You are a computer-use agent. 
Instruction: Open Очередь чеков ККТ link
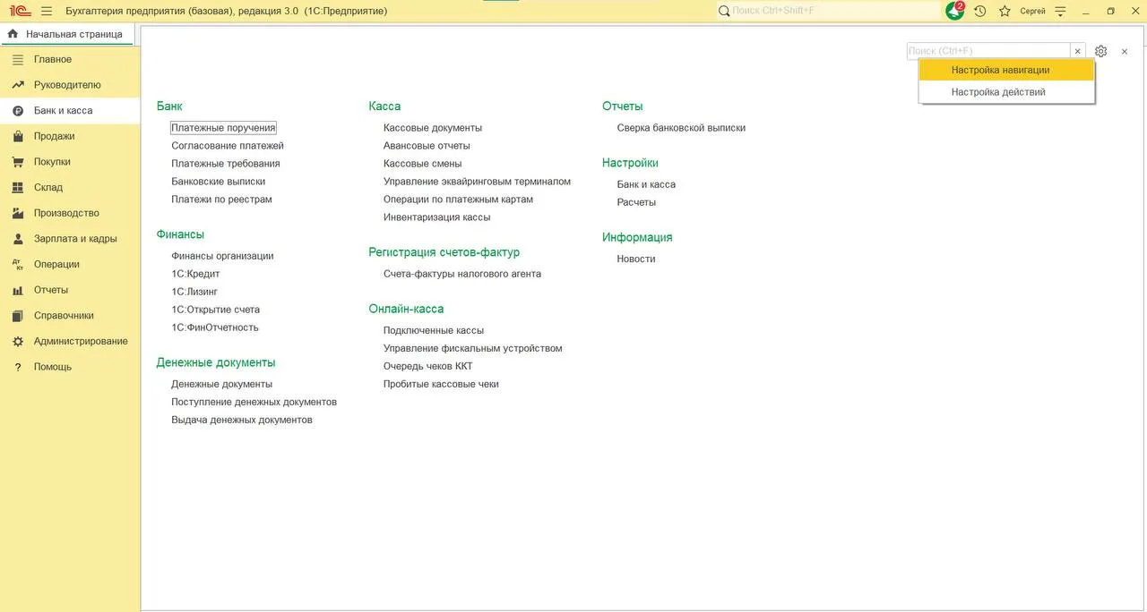pos(428,366)
